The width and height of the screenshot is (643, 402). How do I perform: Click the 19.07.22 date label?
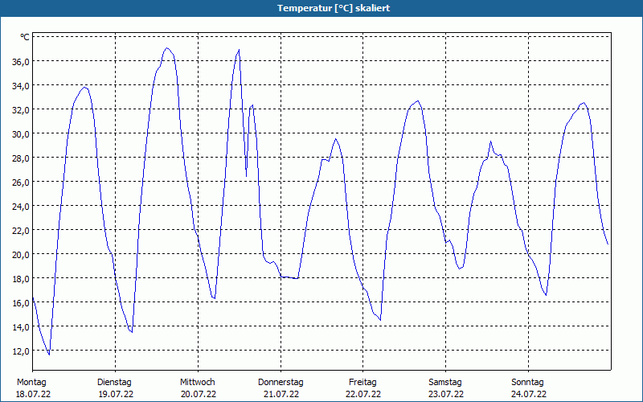click(x=116, y=394)
